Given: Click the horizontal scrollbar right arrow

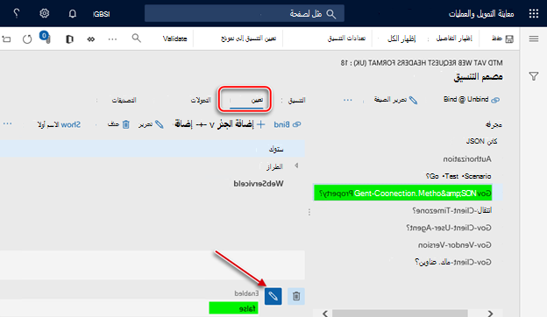Looking at the screenshot, I should pos(490,313).
